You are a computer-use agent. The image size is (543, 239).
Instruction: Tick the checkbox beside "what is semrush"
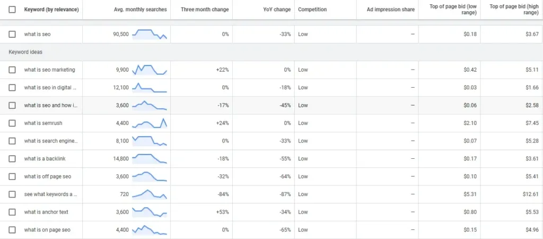(12, 123)
